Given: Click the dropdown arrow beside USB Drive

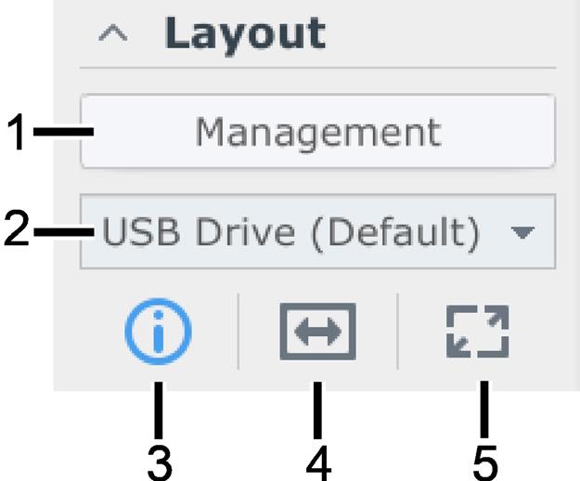Looking at the screenshot, I should pyautogui.click(x=522, y=233).
